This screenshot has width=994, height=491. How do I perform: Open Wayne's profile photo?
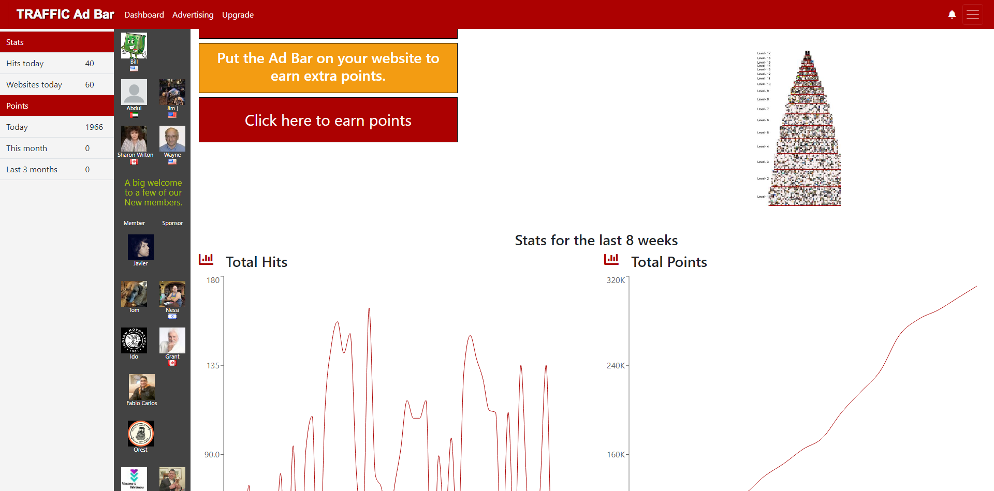[x=172, y=139]
